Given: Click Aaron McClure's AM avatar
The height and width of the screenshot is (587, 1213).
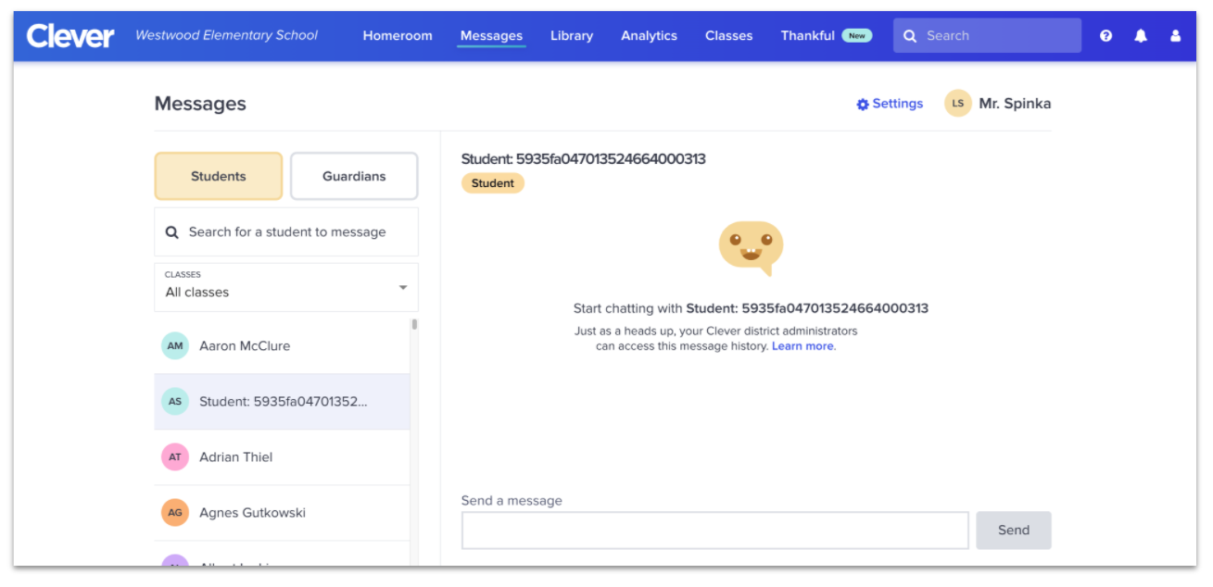Looking at the screenshot, I should pyautogui.click(x=175, y=346).
